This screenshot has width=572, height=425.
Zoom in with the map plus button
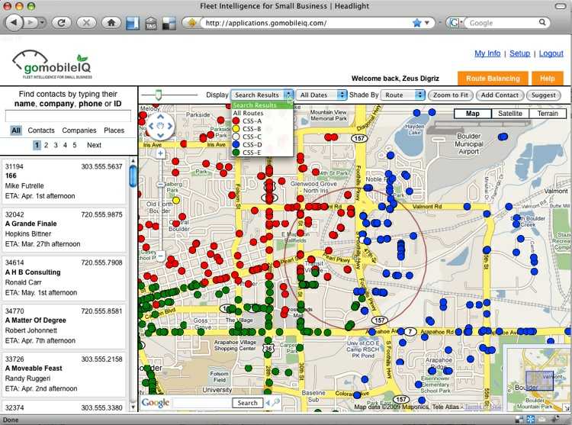(x=160, y=153)
